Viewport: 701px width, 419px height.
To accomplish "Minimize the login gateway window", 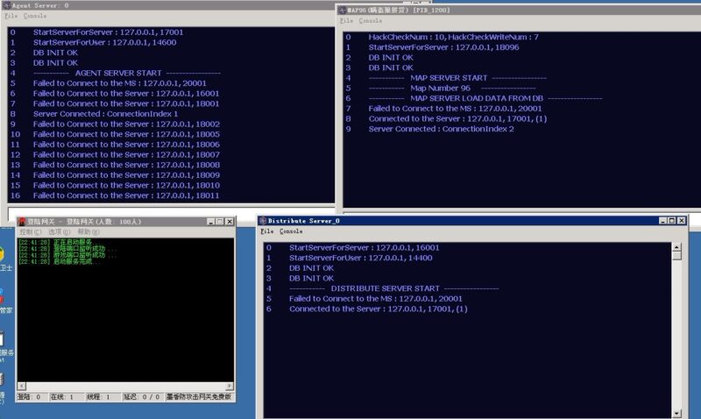I will 211,222.
